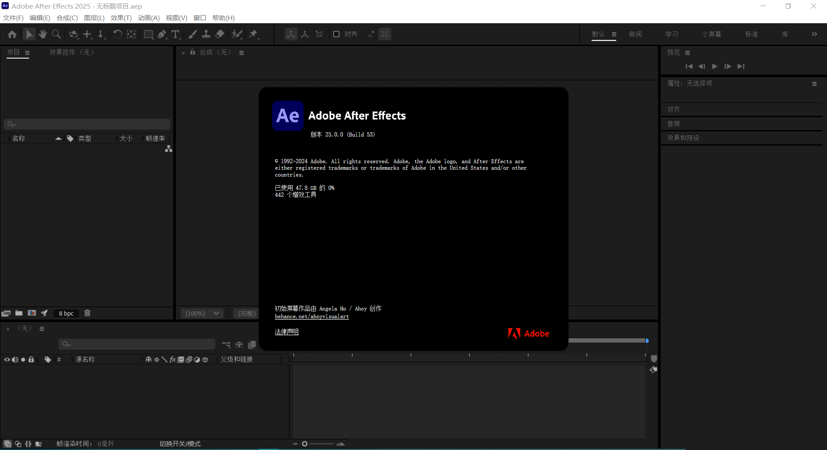The width and height of the screenshot is (827, 450).
Task: Sort project items by 类型 column
Action: (x=84, y=138)
